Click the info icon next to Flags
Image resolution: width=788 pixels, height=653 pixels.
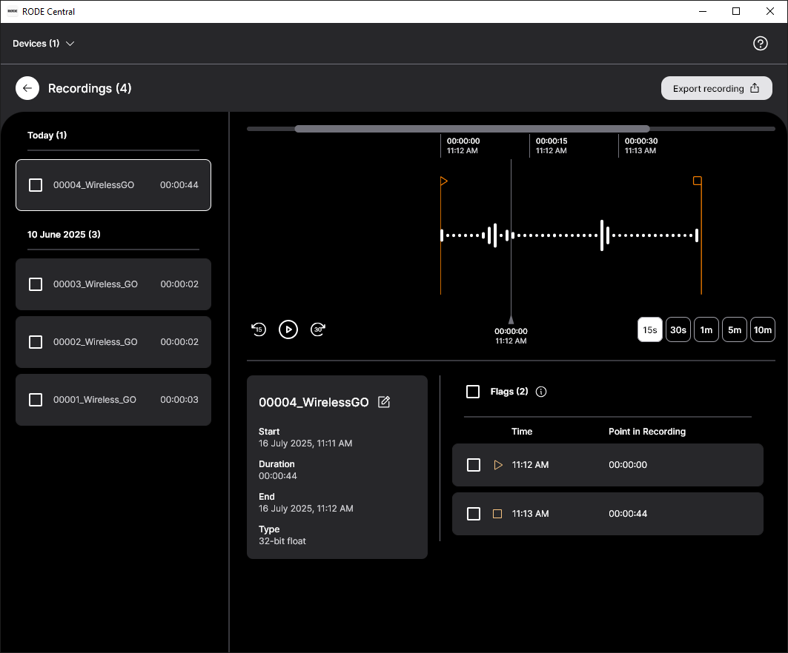click(540, 392)
